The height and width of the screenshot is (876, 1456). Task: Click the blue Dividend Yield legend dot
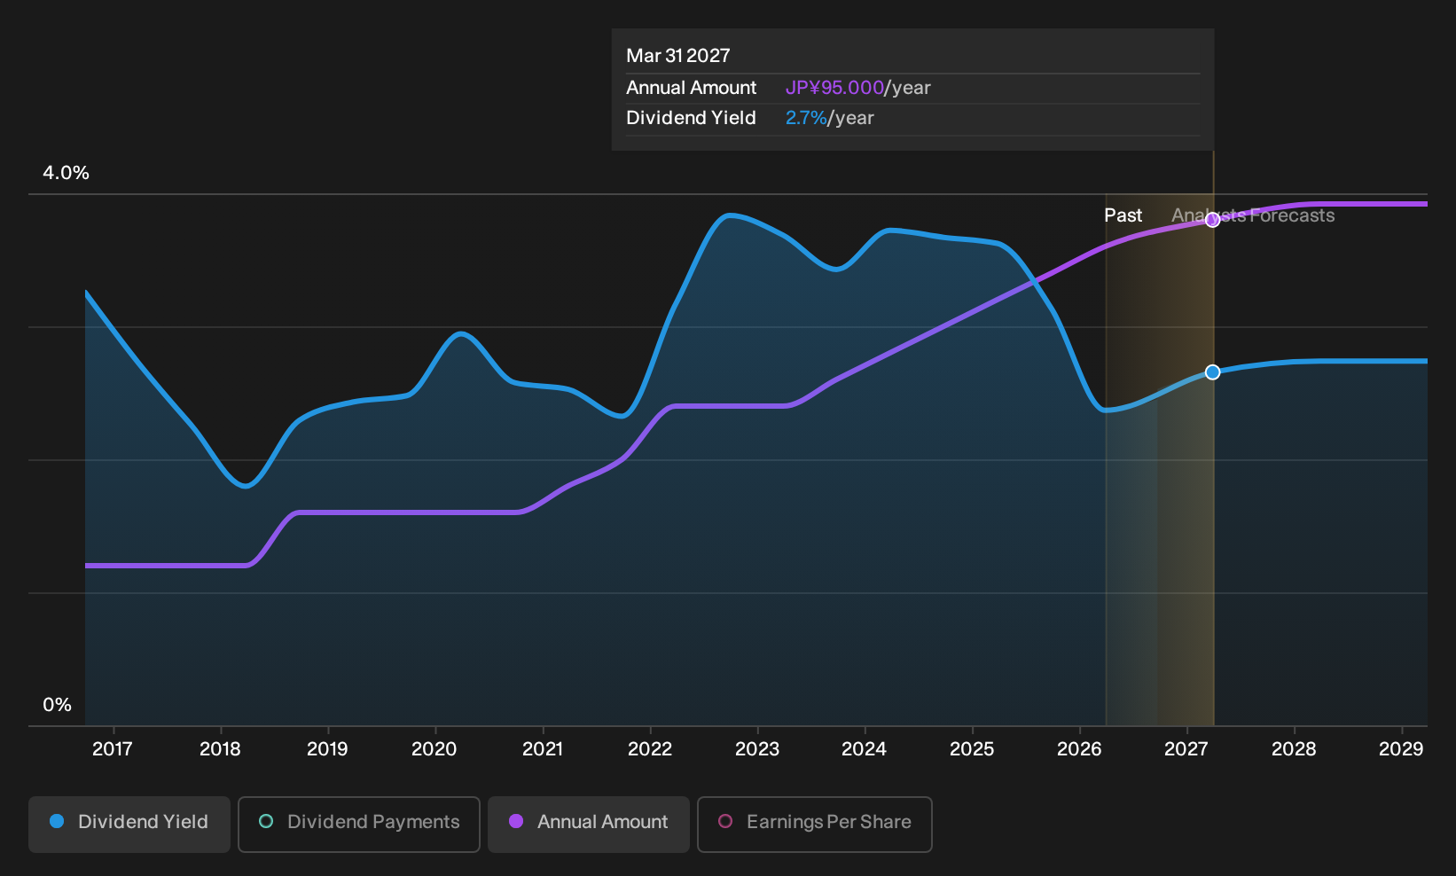pyautogui.click(x=57, y=821)
